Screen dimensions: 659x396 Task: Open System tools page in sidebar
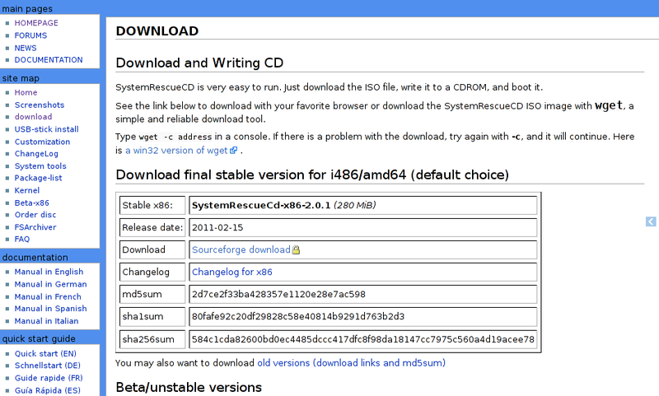40,166
